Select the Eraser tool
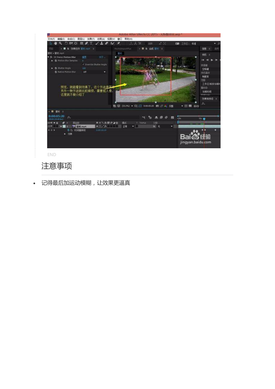 pos(107,43)
